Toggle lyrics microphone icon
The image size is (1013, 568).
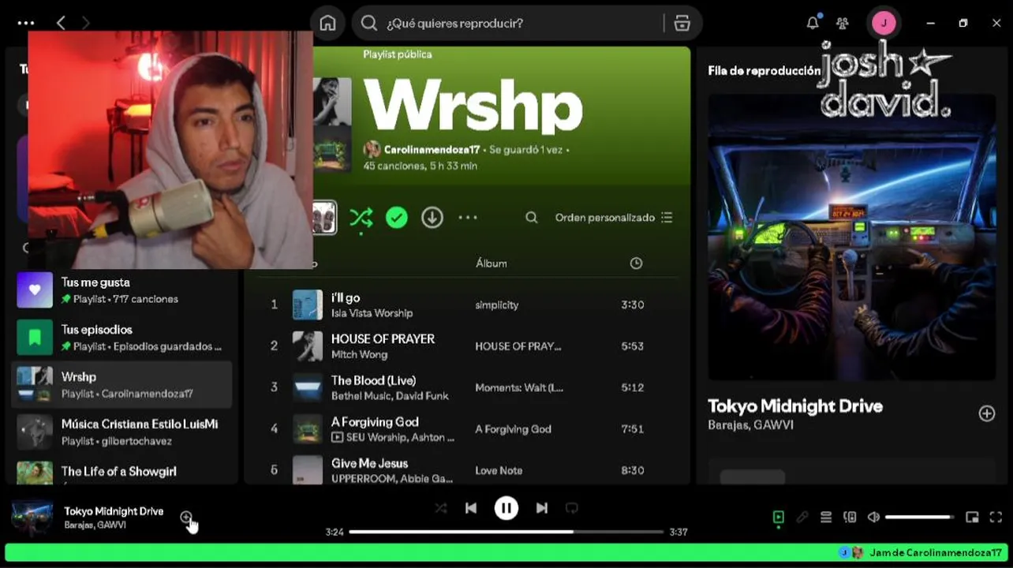click(x=802, y=518)
